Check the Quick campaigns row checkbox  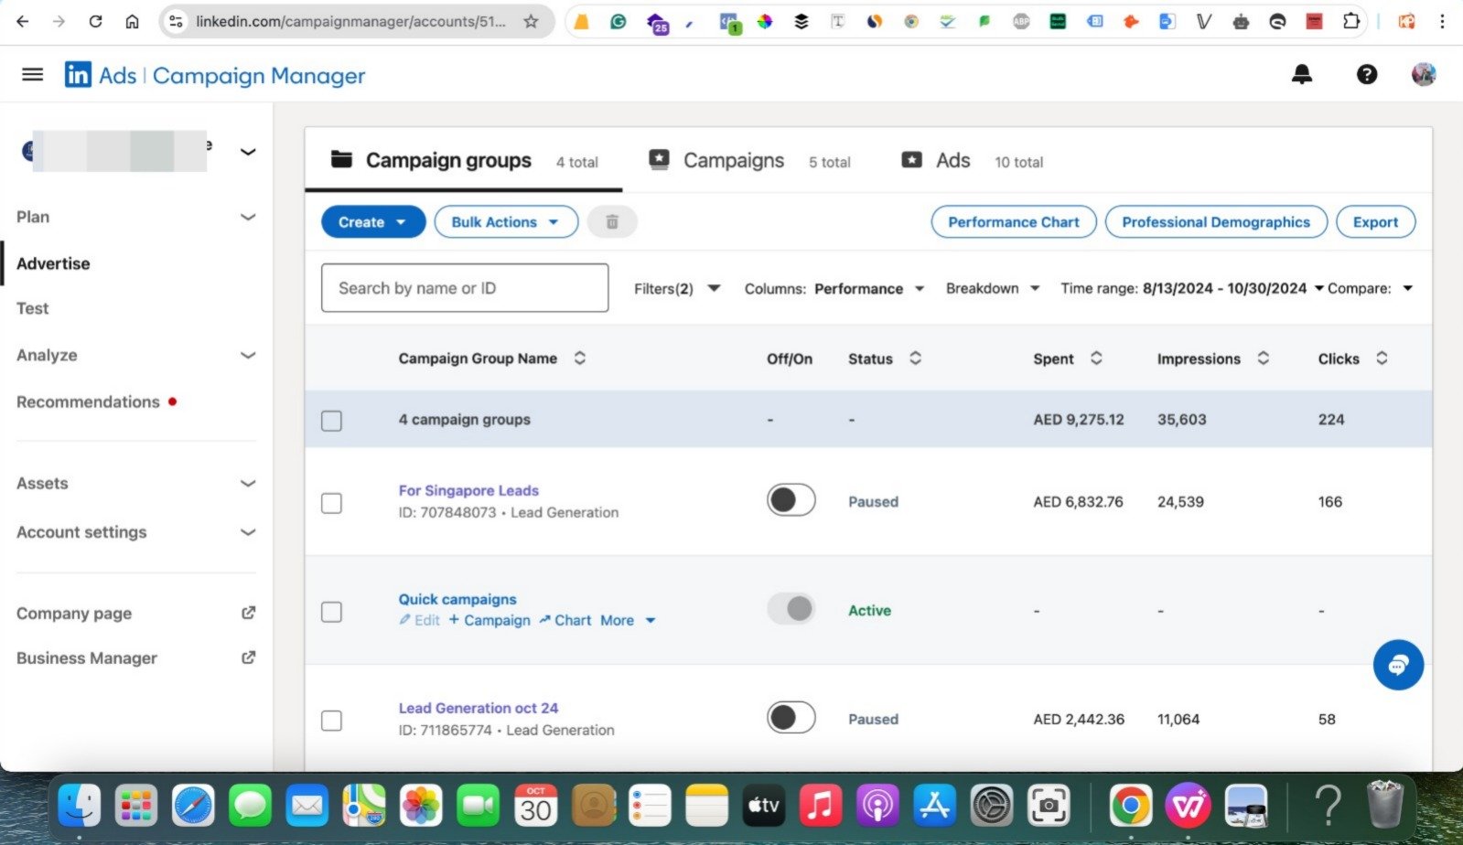tap(331, 612)
